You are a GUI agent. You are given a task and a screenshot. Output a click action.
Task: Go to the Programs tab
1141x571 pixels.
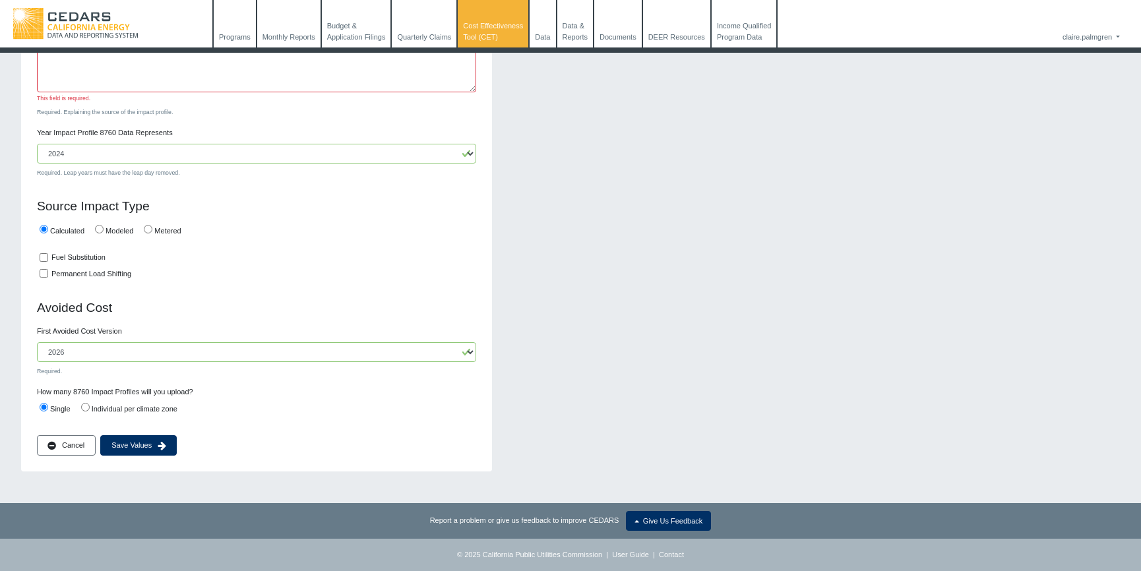[x=235, y=37]
